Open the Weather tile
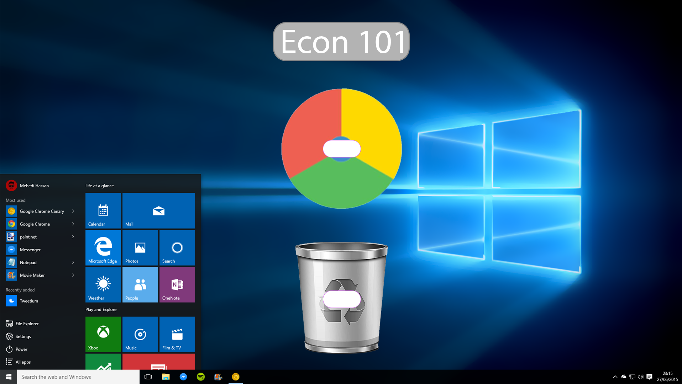This screenshot has width=682, height=384. (x=103, y=284)
